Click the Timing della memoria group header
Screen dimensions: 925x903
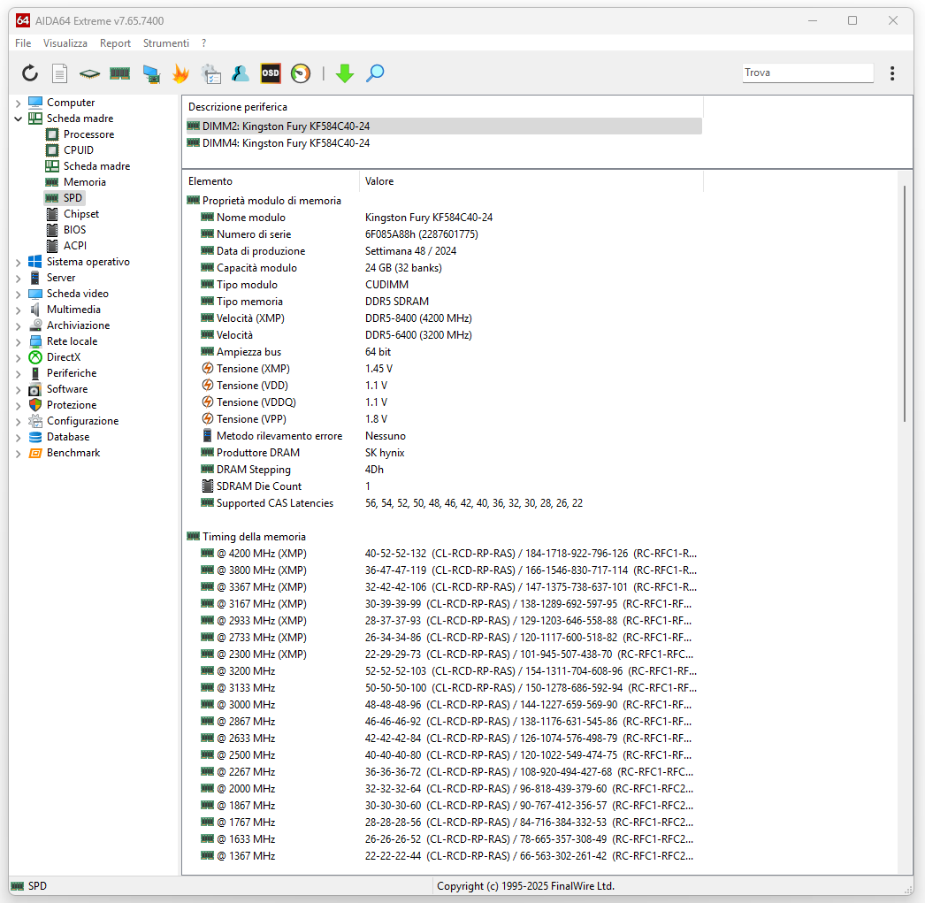(x=254, y=537)
